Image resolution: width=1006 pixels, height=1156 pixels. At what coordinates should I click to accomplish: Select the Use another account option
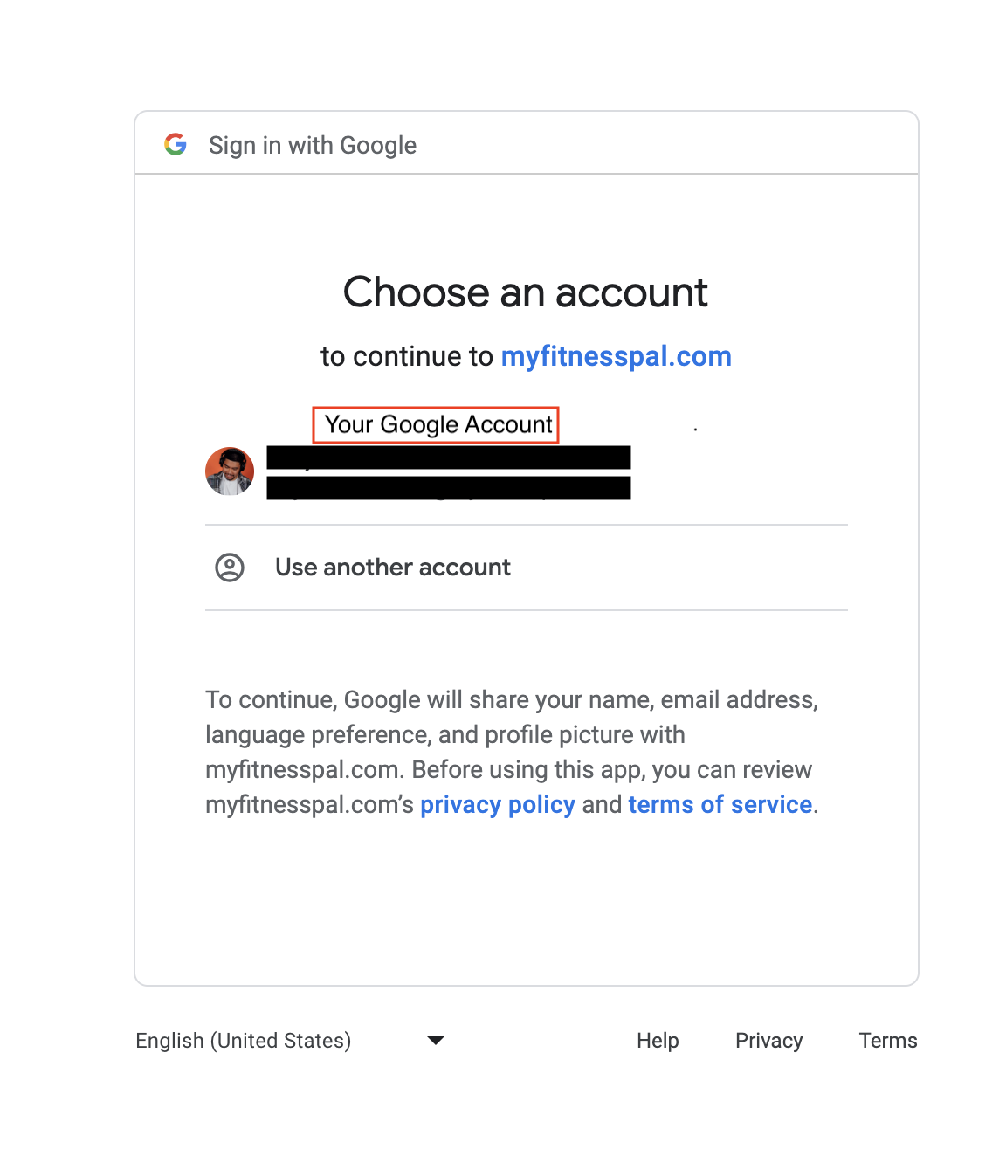tap(393, 568)
